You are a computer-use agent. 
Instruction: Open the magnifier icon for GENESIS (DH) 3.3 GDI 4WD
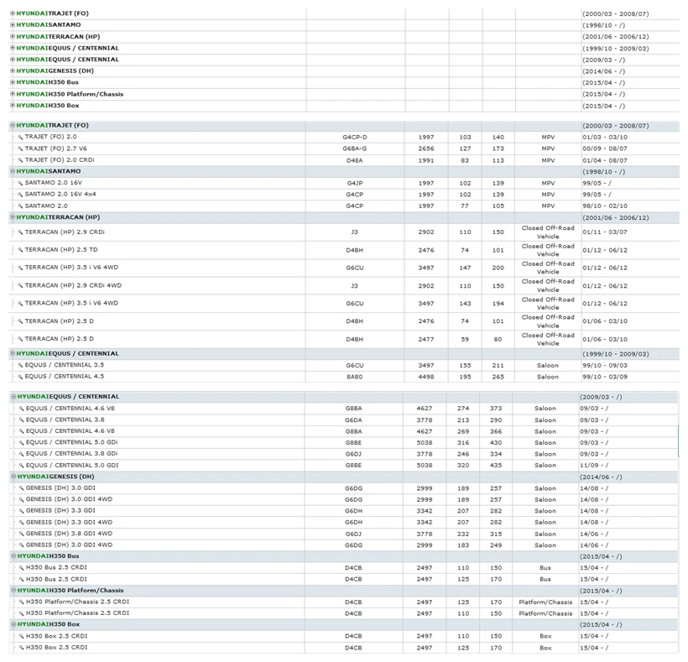coord(21,523)
